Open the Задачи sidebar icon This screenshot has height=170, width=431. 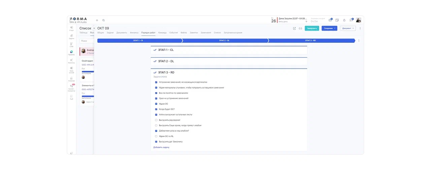71,36
